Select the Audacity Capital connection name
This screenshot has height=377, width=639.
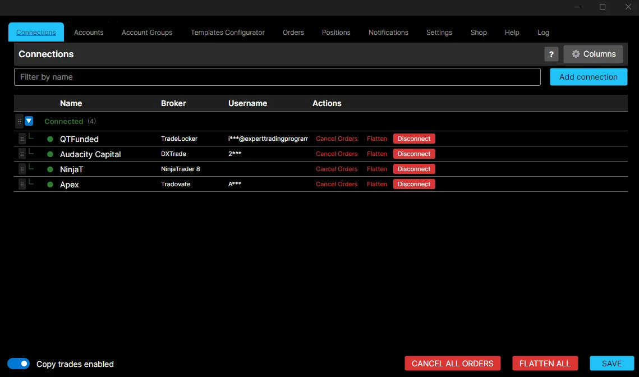pos(90,154)
